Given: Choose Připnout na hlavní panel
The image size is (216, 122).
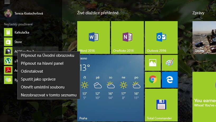Looking at the screenshot, I should pos(49,63).
